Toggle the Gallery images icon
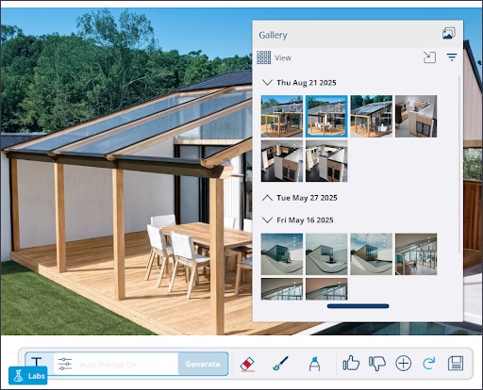Viewport: 483px width, 390px height. click(x=449, y=33)
